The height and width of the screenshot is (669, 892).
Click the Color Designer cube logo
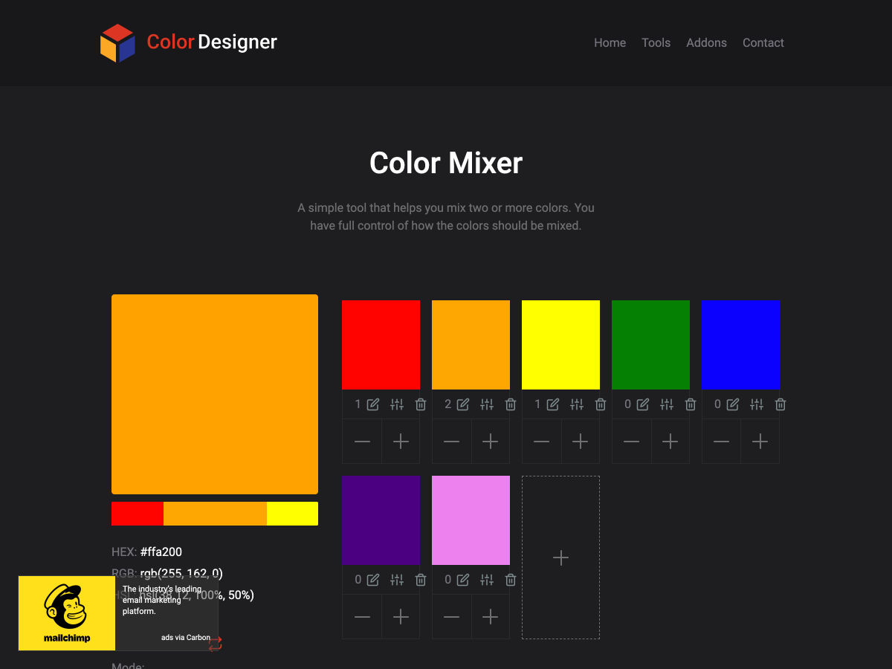(117, 43)
